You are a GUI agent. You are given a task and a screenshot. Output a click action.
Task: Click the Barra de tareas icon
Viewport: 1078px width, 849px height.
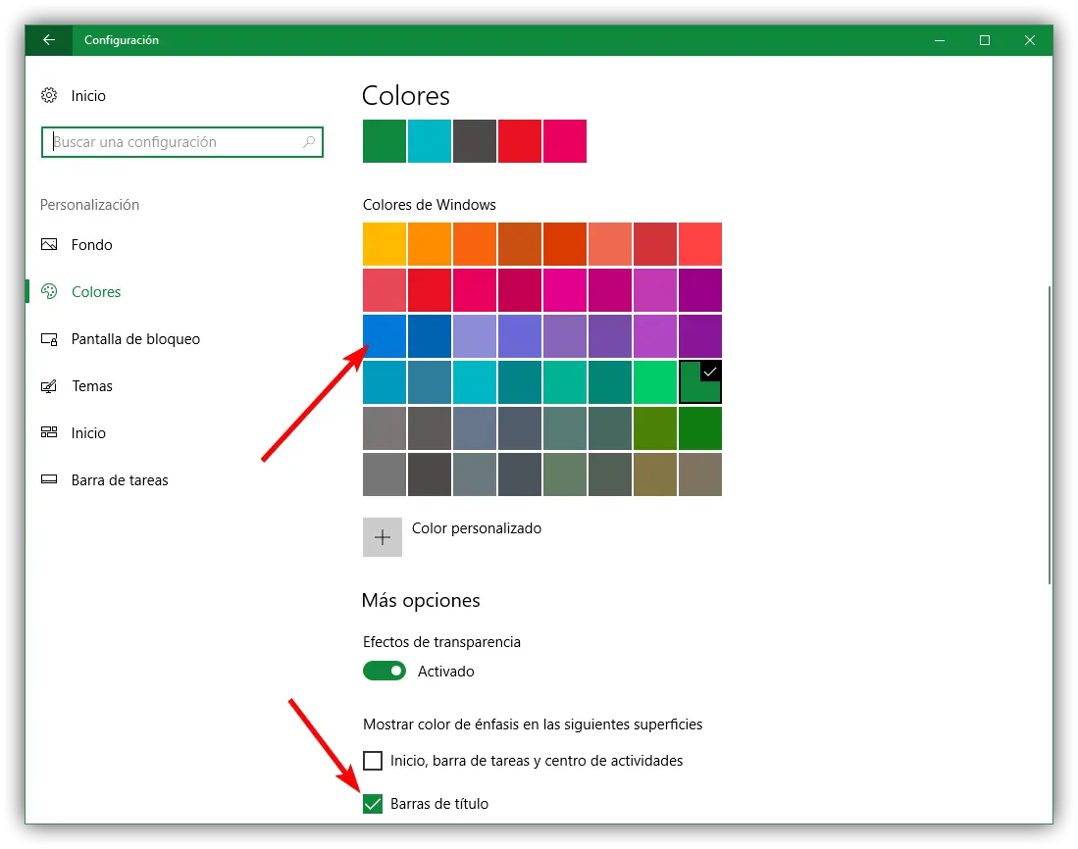point(49,480)
